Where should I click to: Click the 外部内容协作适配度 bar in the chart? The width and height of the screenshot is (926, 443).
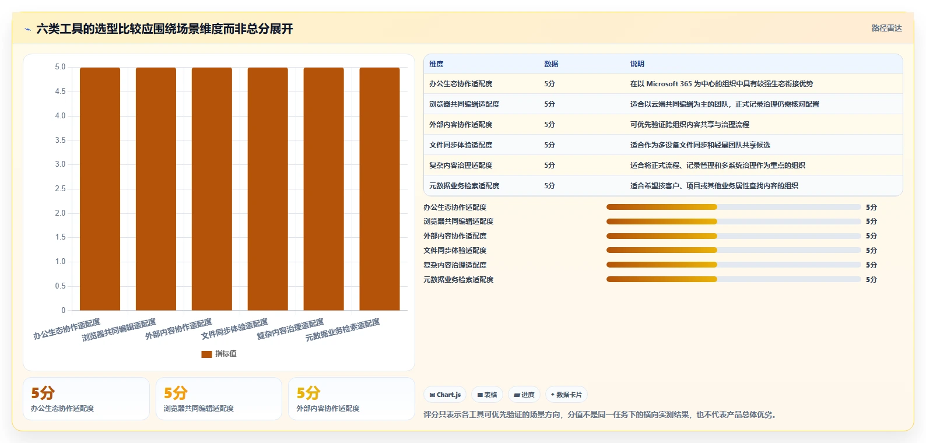[212, 189]
